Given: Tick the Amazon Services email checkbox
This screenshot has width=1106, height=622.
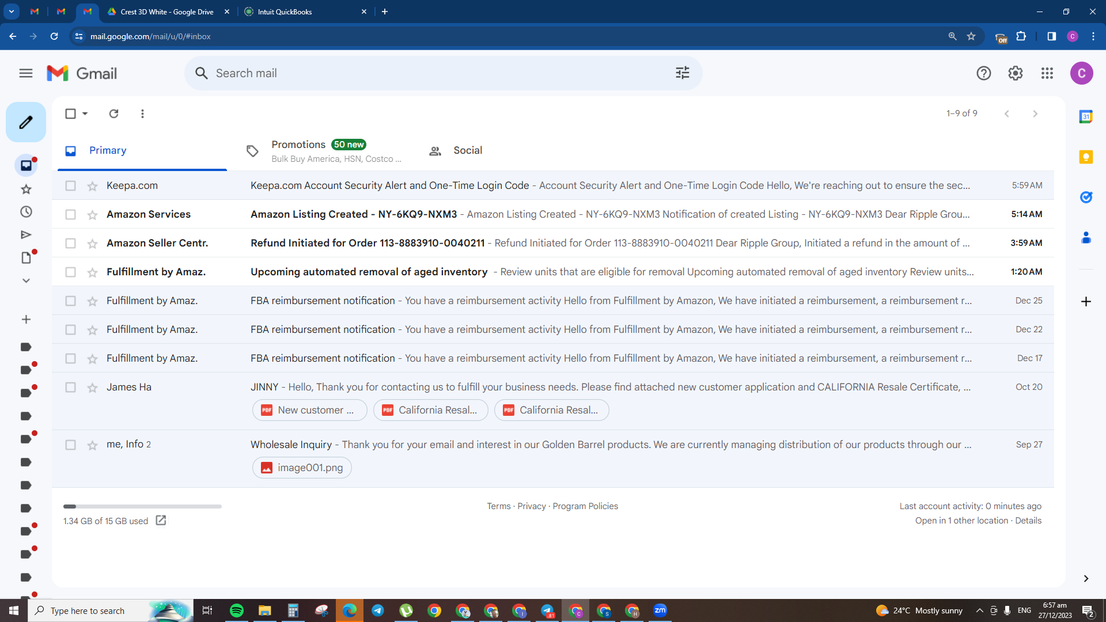Looking at the screenshot, I should 70,214.
